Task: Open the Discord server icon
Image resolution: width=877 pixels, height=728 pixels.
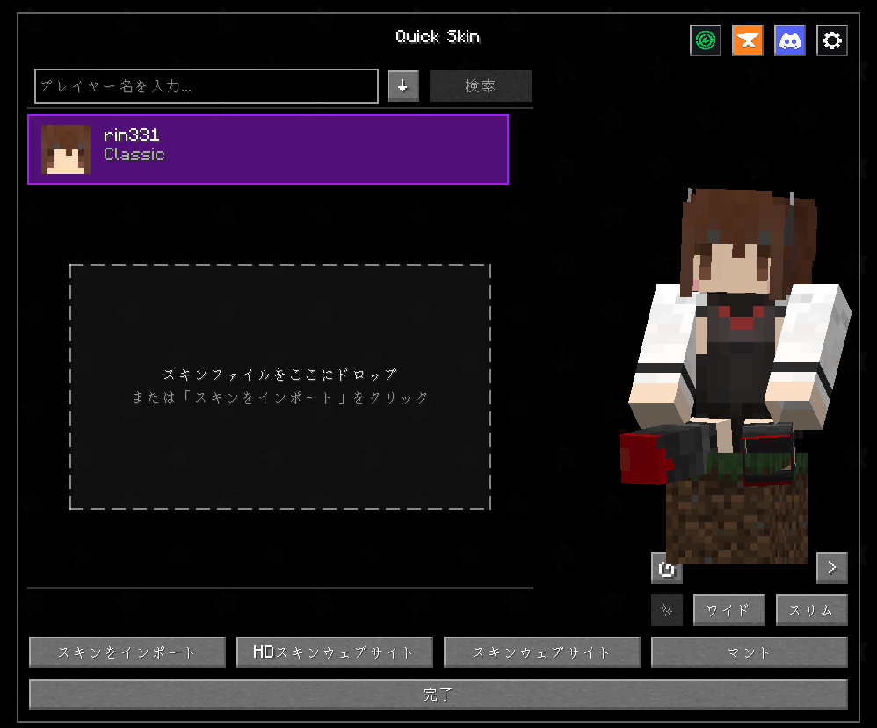Action: (x=789, y=40)
